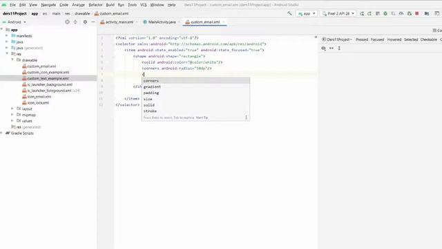Click the Make Project hammer icon

tap(289, 13)
